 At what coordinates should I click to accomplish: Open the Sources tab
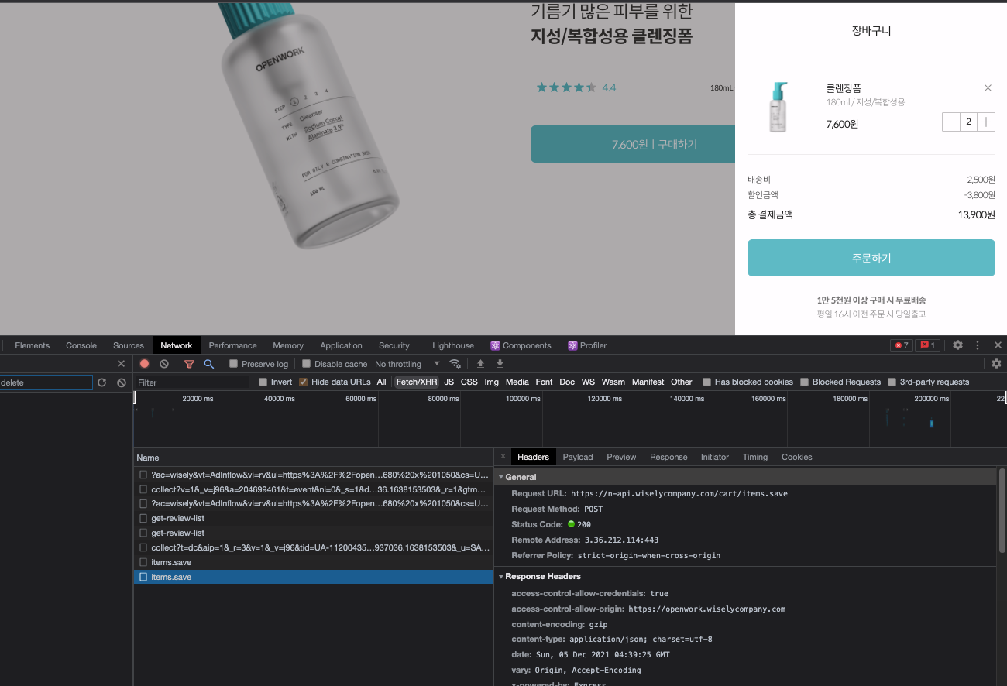click(x=129, y=345)
